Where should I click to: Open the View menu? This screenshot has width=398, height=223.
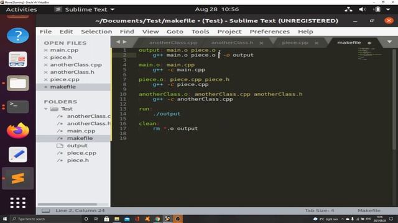pos(150,32)
